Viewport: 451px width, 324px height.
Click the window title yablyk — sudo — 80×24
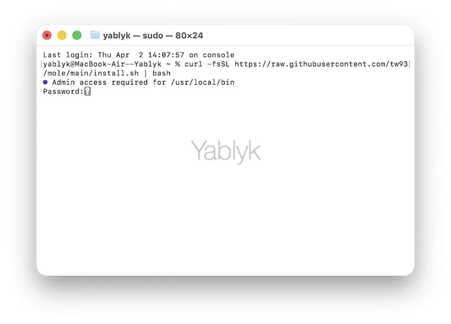153,35
